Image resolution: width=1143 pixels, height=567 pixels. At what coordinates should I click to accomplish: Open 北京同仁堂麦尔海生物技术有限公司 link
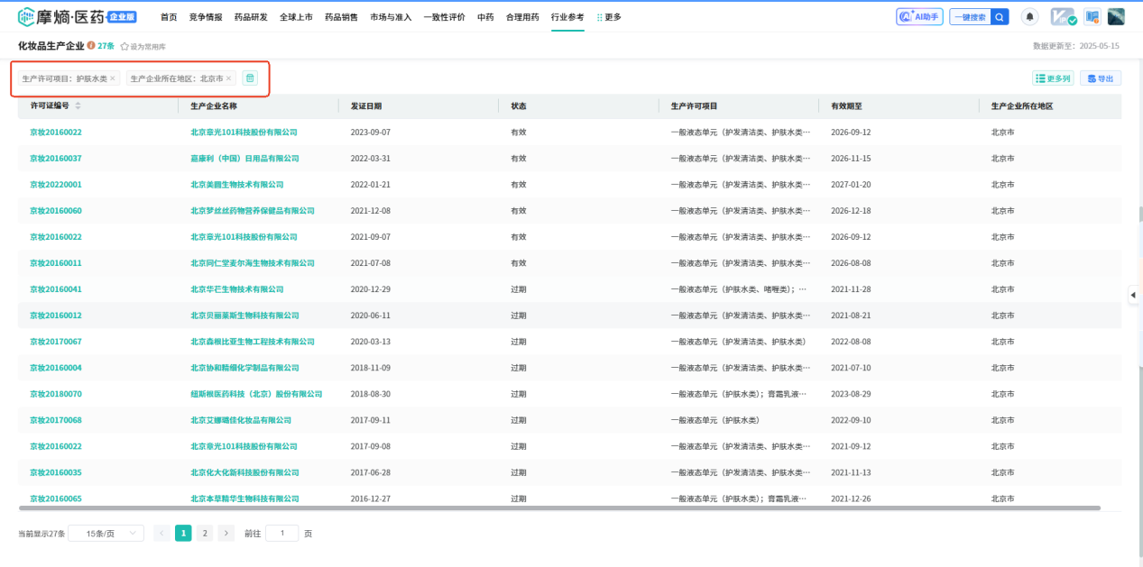(x=253, y=263)
